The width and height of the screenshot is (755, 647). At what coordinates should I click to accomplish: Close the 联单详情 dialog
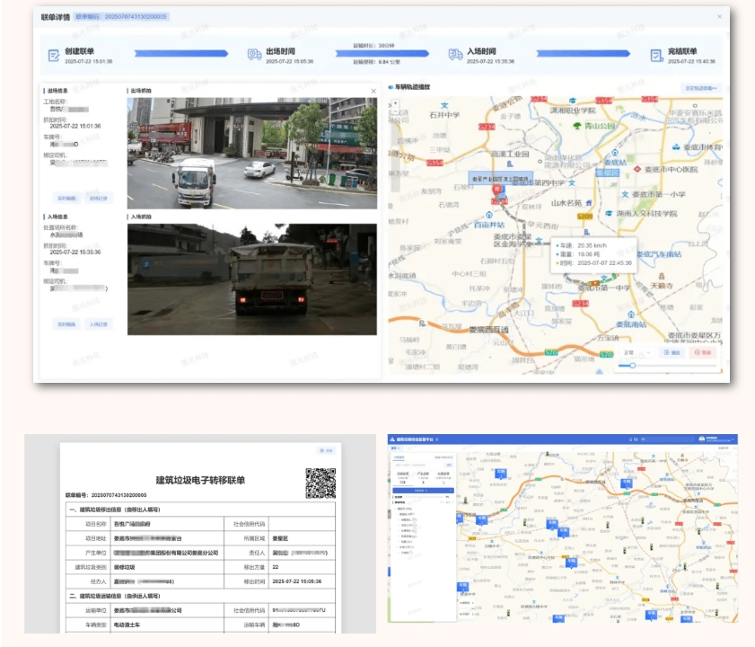(718, 16)
